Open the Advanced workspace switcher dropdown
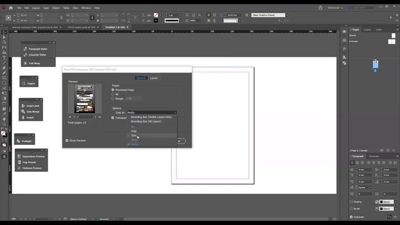400x225 pixels. coord(335,8)
